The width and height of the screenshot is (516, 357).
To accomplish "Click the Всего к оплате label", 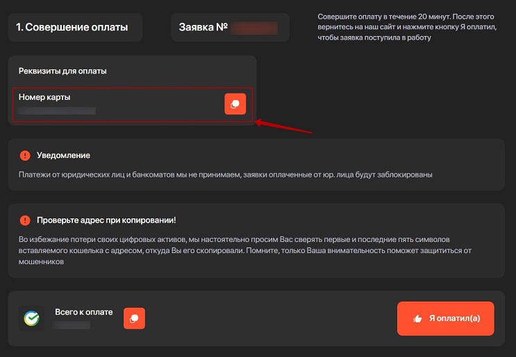I will point(83,312).
